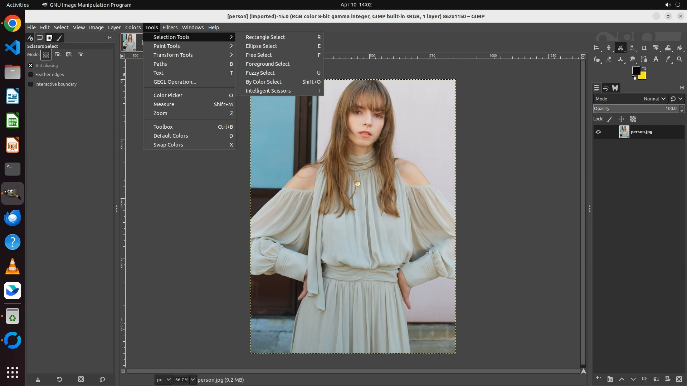Select the Text tool icon
Image resolution: width=687 pixels, height=386 pixels.
click(656, 59)
